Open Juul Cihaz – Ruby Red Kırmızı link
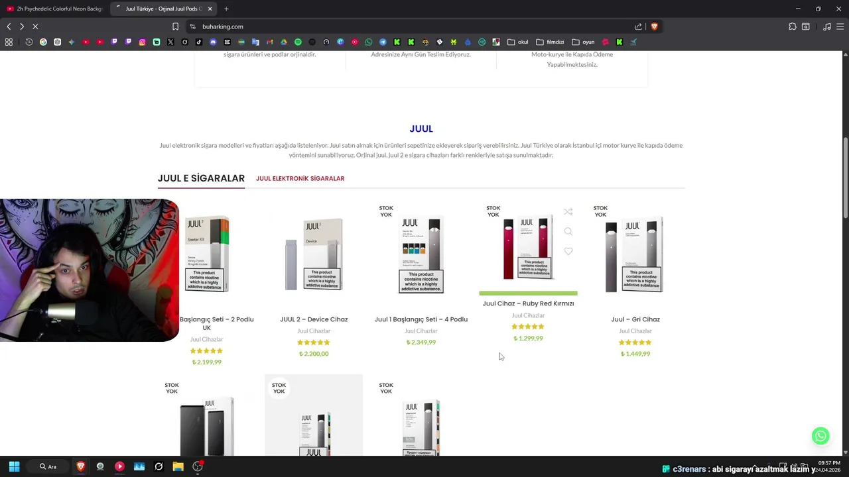849x477 pixels. coord(528,303)
